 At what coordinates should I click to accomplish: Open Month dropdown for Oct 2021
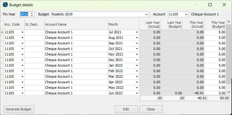(137, 49)
